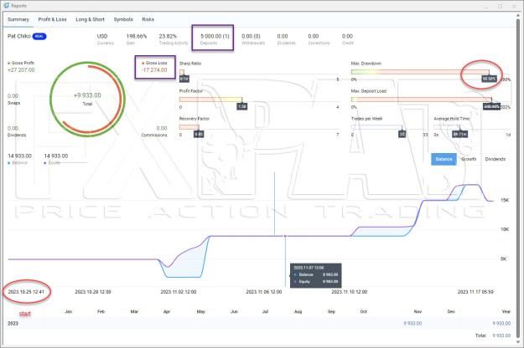Click the Gross Loss value -17 274.00
The width and height of the screenshot is (524, 348).
pos(154,70)
